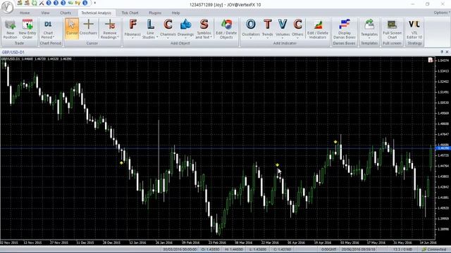Image resolution: width=451 pixels, height=253 pixels.
Task: Switch to the Tick Chart tab
Action: [x=130, y=13]
